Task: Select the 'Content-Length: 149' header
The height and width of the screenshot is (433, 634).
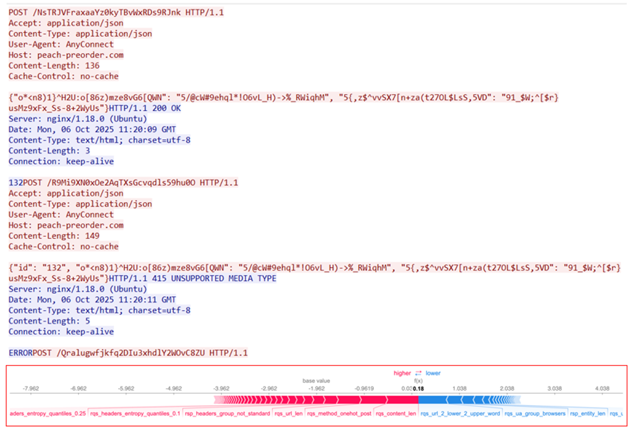Action: pyautogui.click(x=54, y=236)
